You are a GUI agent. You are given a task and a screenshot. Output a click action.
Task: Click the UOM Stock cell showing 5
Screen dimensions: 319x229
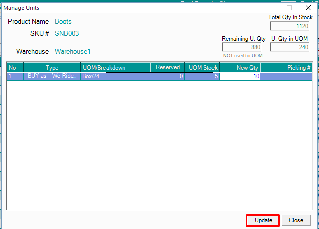tap(202, 76)
